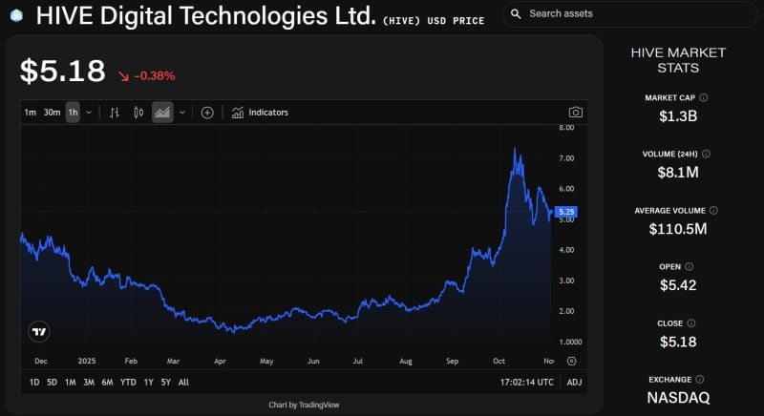Click the info icon beside Market Cap

tap(704, 97)
